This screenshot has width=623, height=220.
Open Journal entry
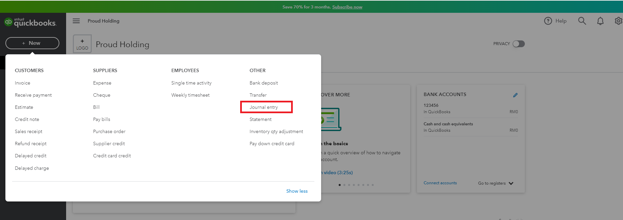(264, 107)
